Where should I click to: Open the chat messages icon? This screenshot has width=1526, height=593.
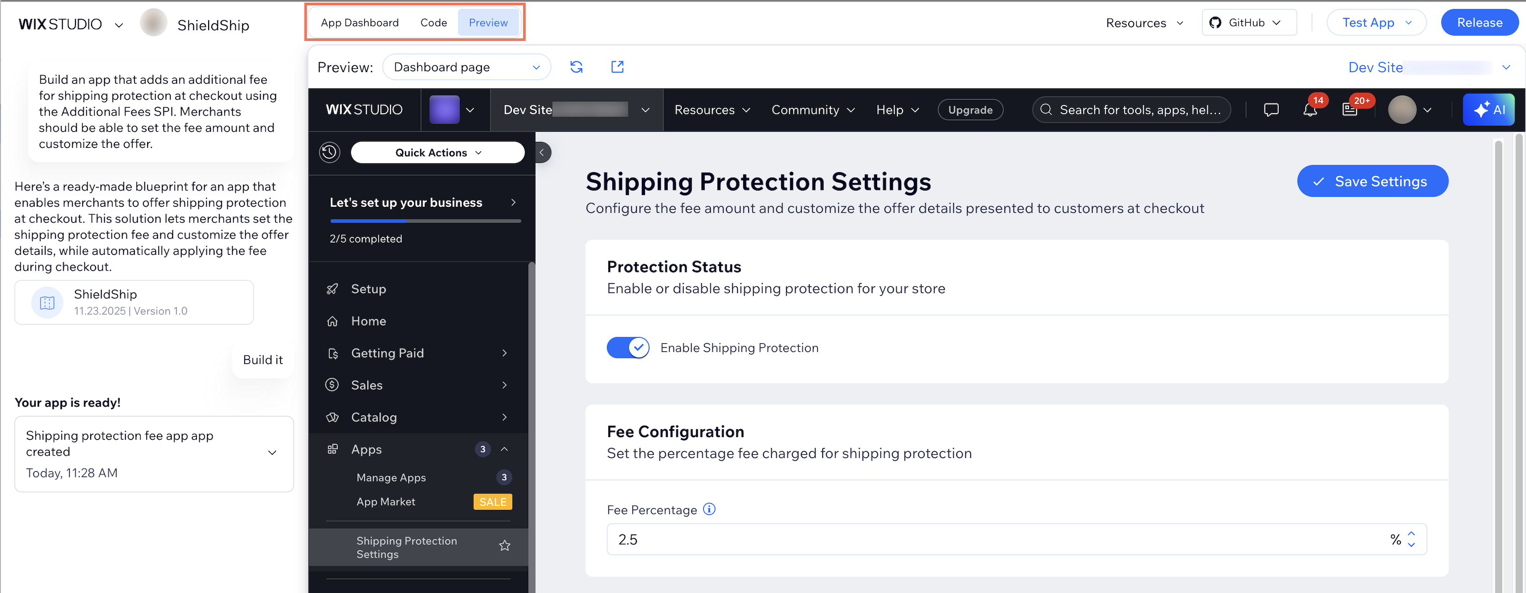(1271, 110)
